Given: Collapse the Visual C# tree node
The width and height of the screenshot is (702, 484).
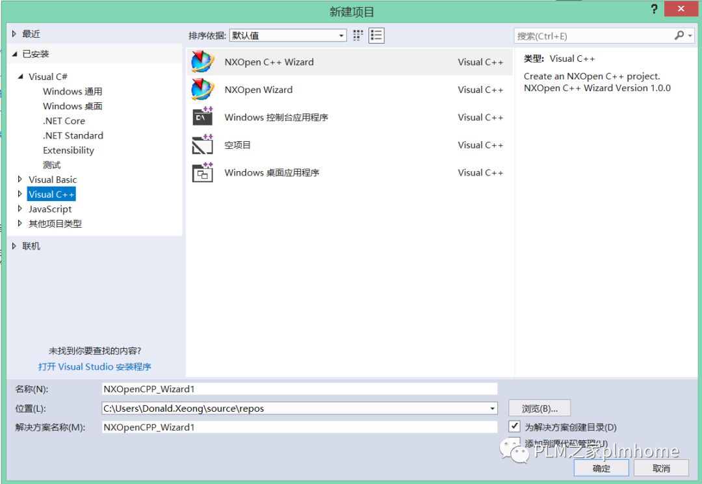Looking at the screenshot, I should [x=20, y=77].
